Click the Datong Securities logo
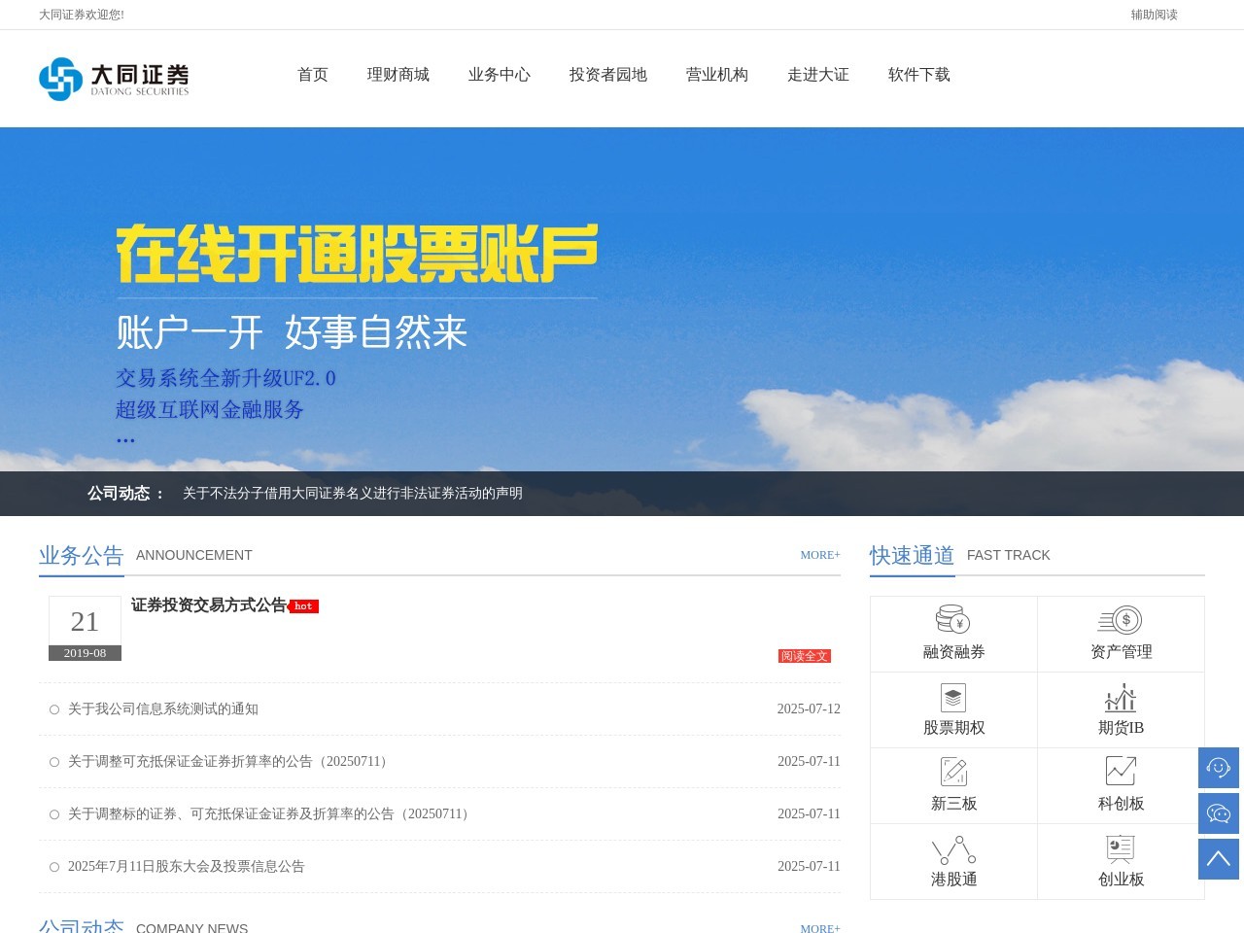This screenshot has width=1244, height=933. [x=114, y=79]
